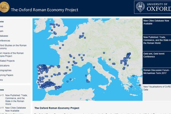171x114 pixels.
Task: Click the map marker on Italy's west coast
Action: tap(94, 67)
